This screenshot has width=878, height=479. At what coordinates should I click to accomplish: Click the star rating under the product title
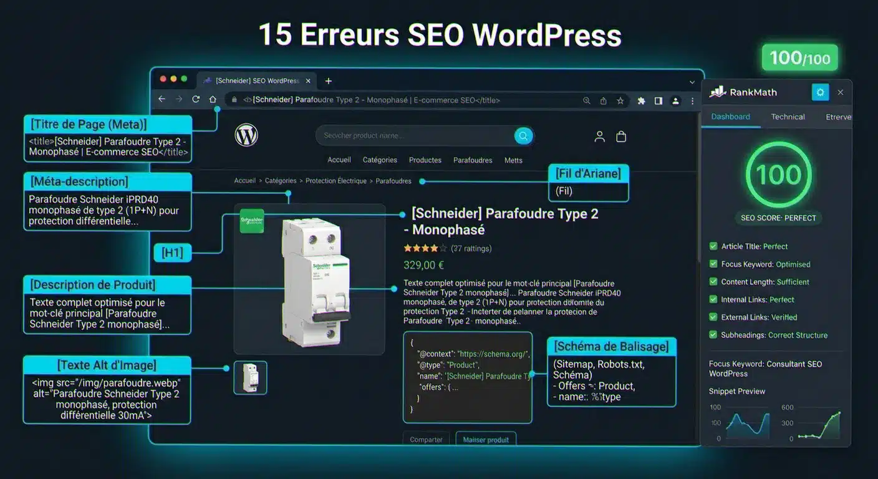[425, 248]
